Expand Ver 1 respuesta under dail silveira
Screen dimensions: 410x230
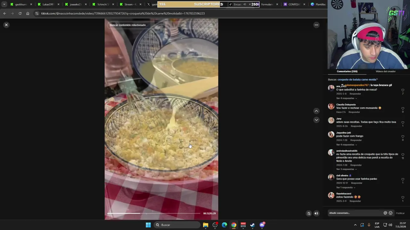346,188
